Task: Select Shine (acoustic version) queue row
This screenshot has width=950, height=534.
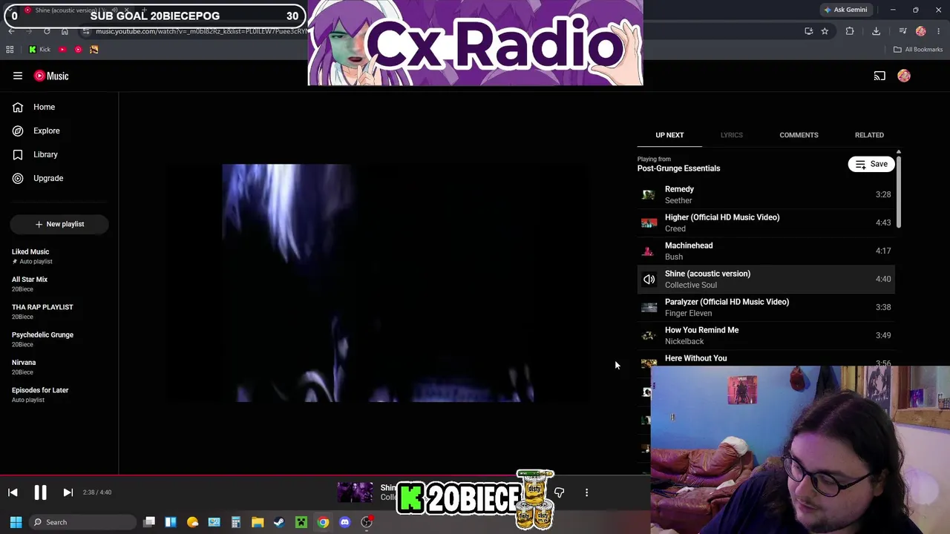Action: 766,279
